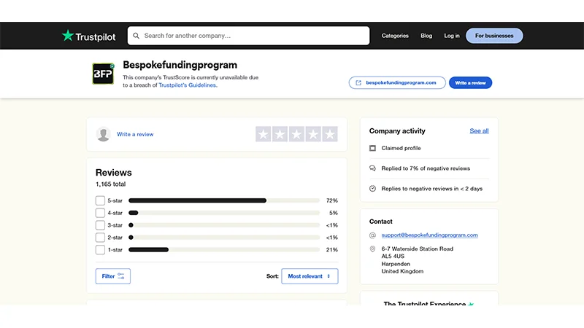Check the 2-star filter checkbox

coord(100,238)
